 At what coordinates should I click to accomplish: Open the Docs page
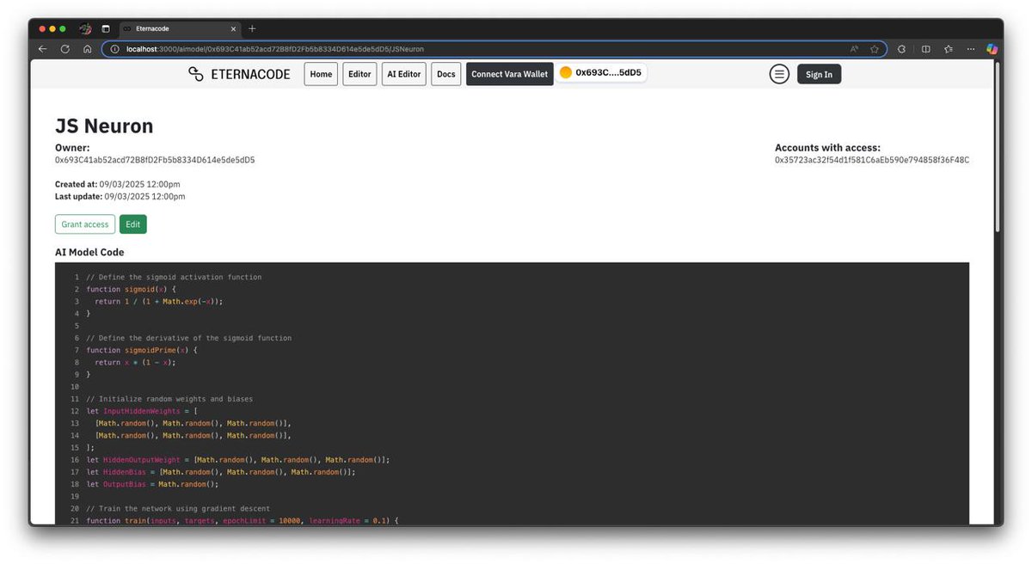click(x=446, y=74)
